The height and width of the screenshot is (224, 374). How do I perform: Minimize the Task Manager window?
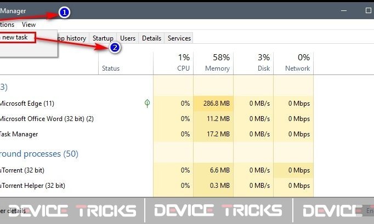tap(344, 11)
